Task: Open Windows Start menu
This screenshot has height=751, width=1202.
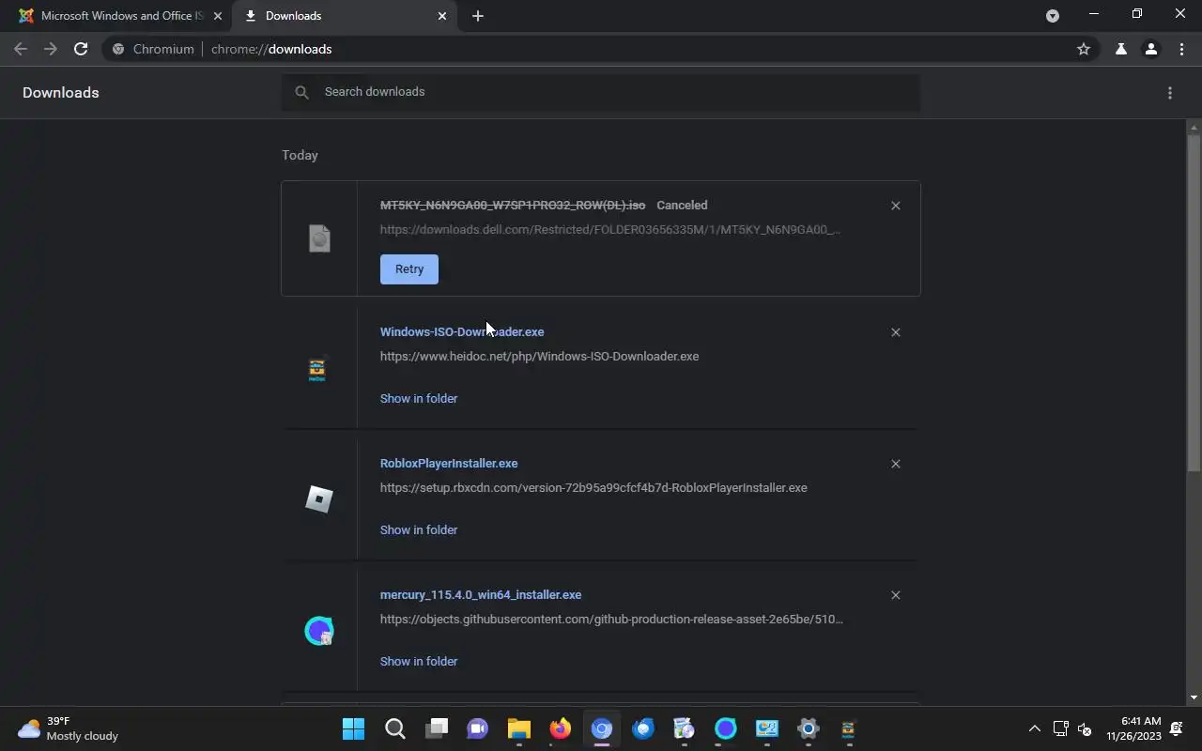Action: pyautogui.click(x=353, y=729)
